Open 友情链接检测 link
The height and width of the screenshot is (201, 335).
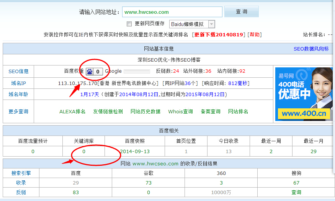(x=108, y=111)
